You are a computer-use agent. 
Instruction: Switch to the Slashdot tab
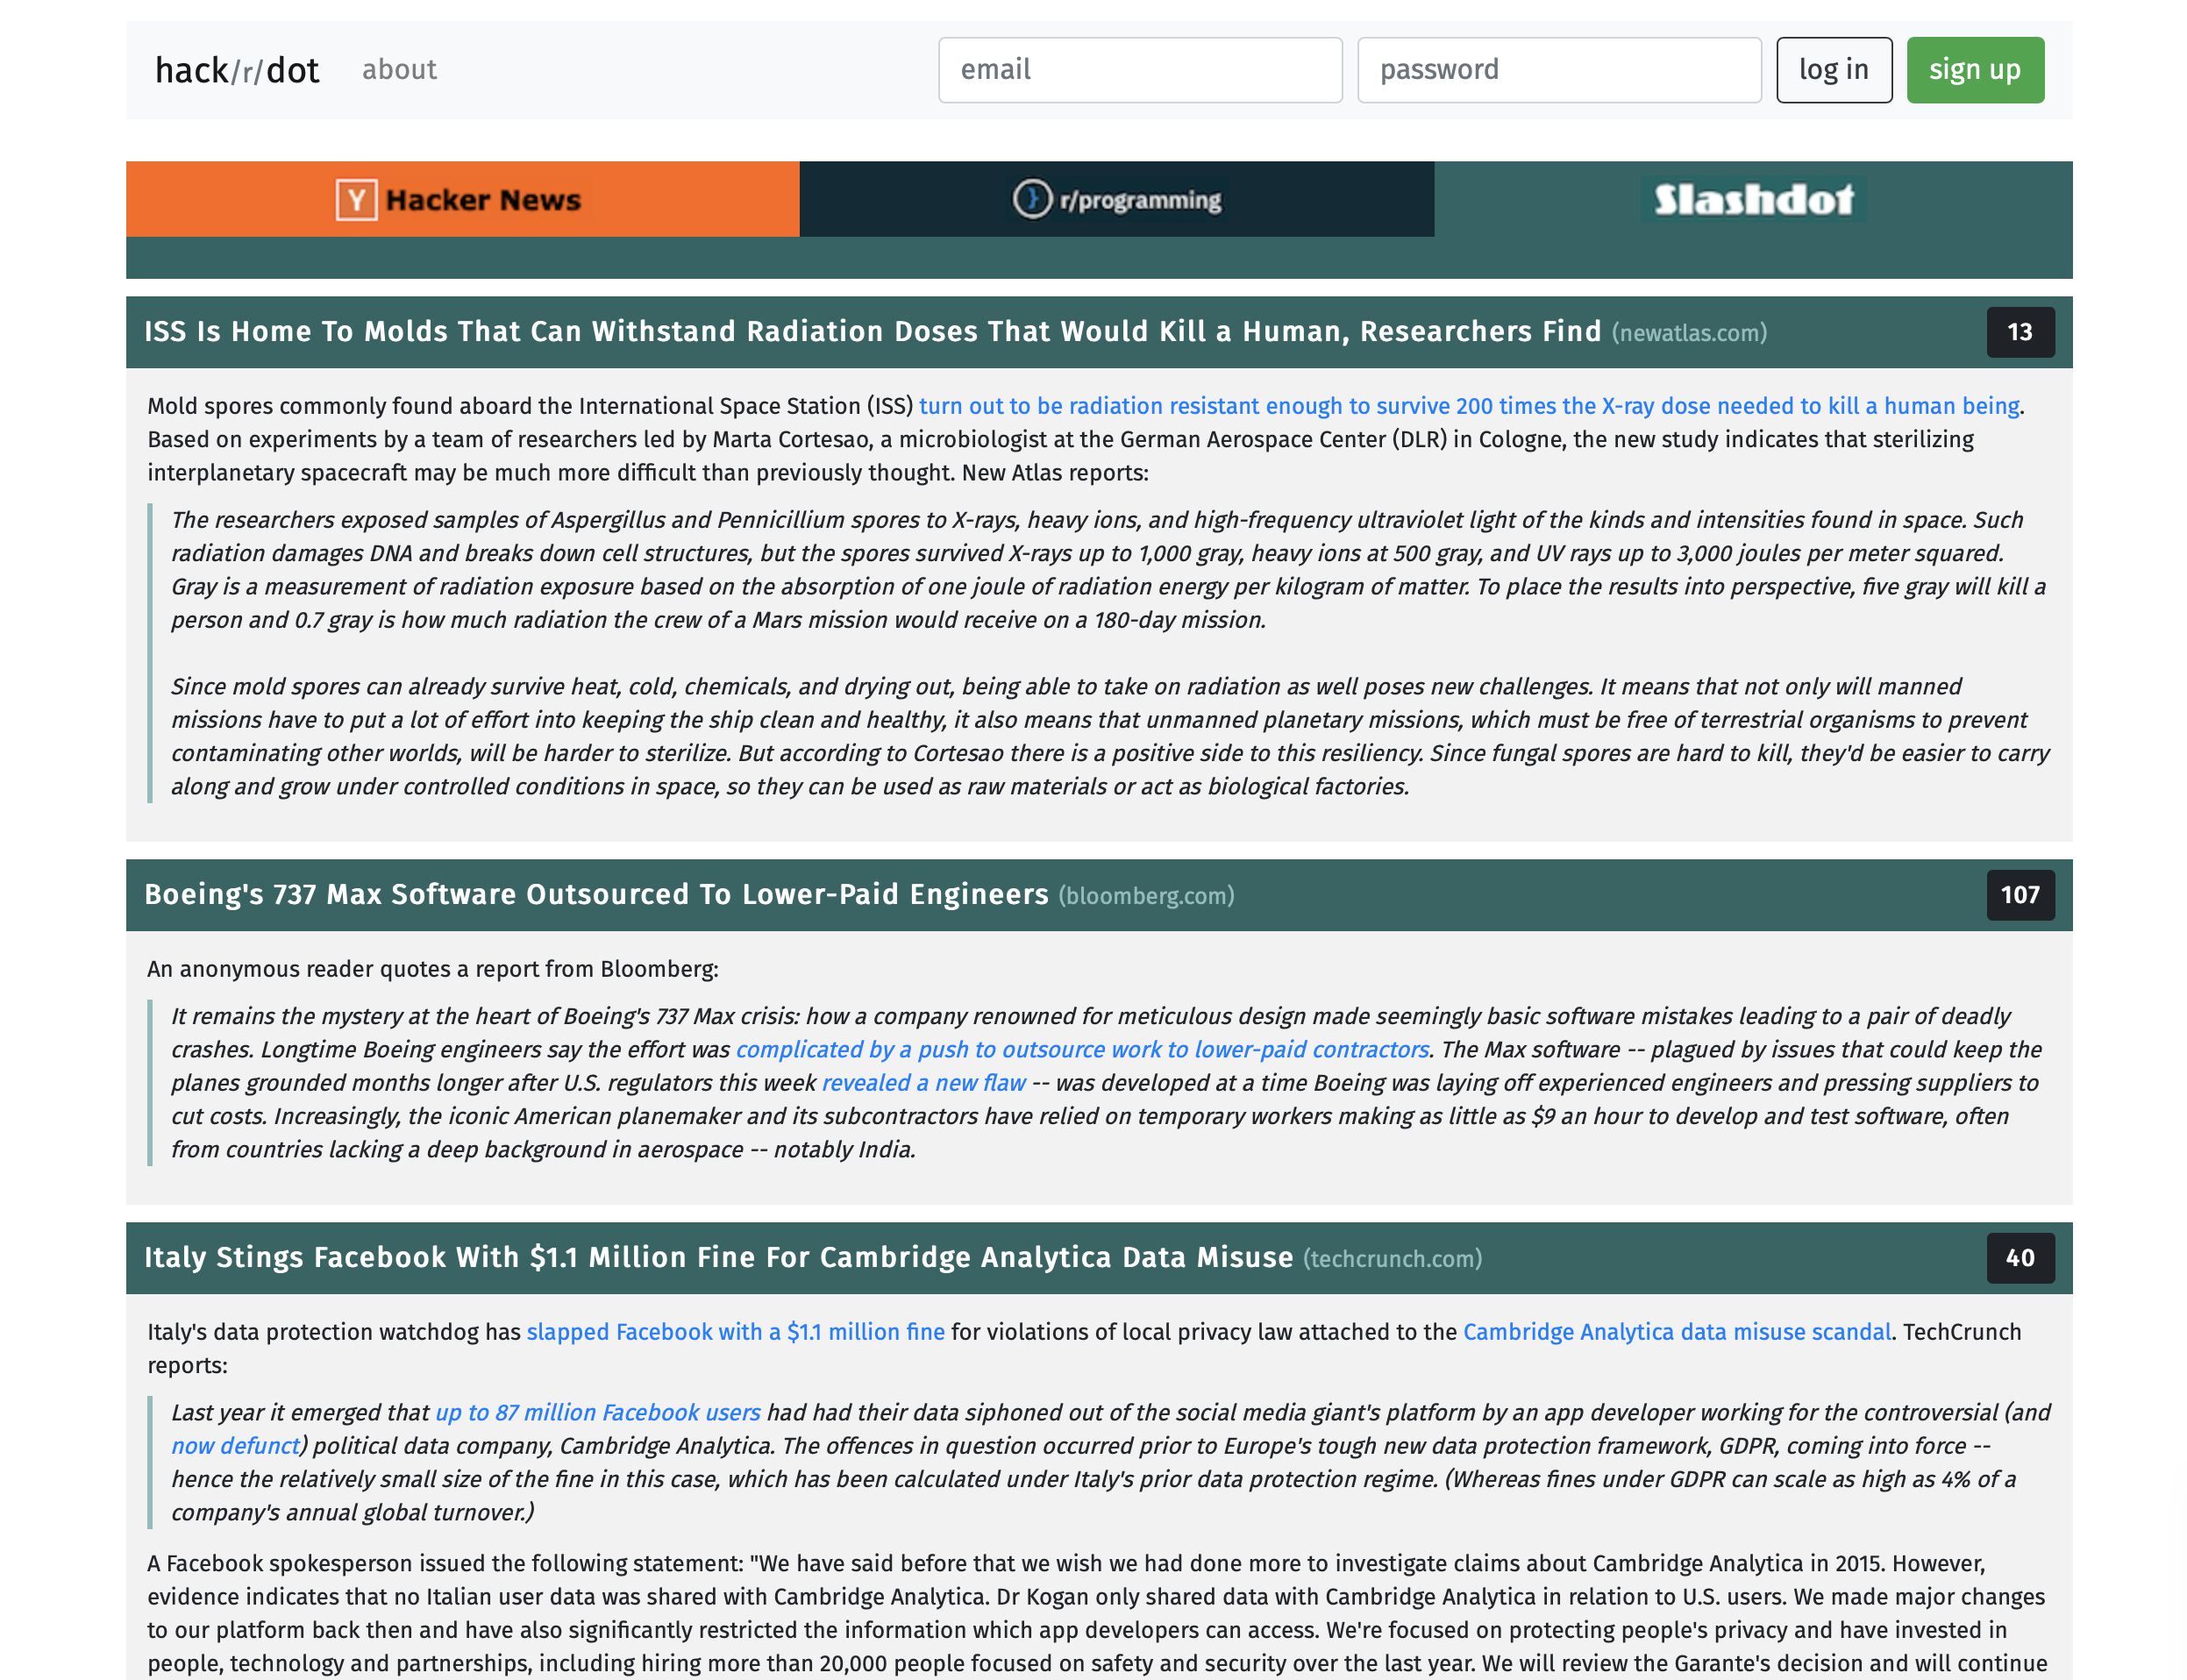[x=1752, y=199]
